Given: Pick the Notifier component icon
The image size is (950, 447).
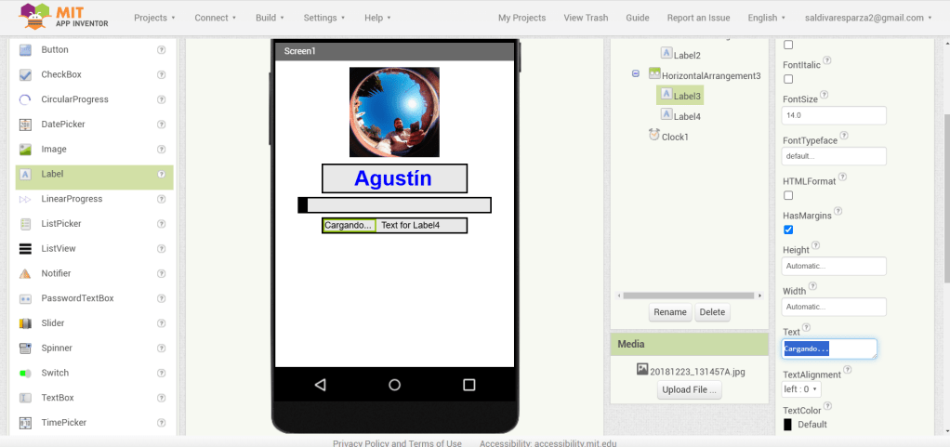Looking at the screenshot, I should 25,273.
